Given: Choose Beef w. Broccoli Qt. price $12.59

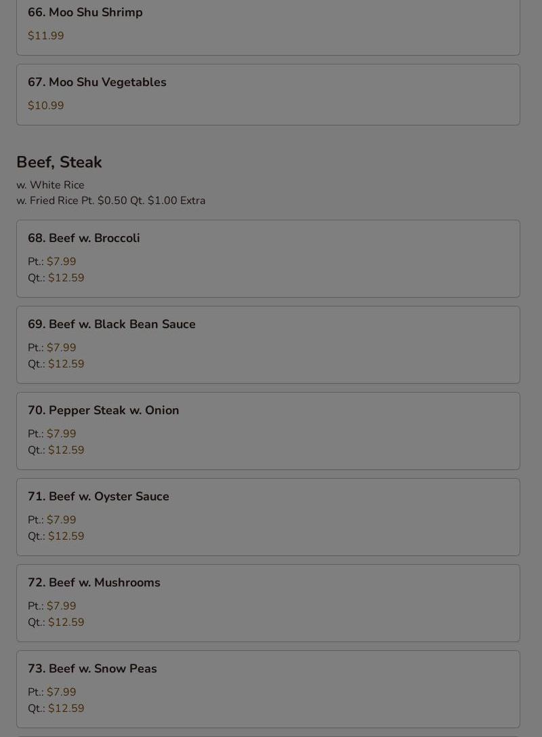Looking at the screenshot, I should click(66, 278).
